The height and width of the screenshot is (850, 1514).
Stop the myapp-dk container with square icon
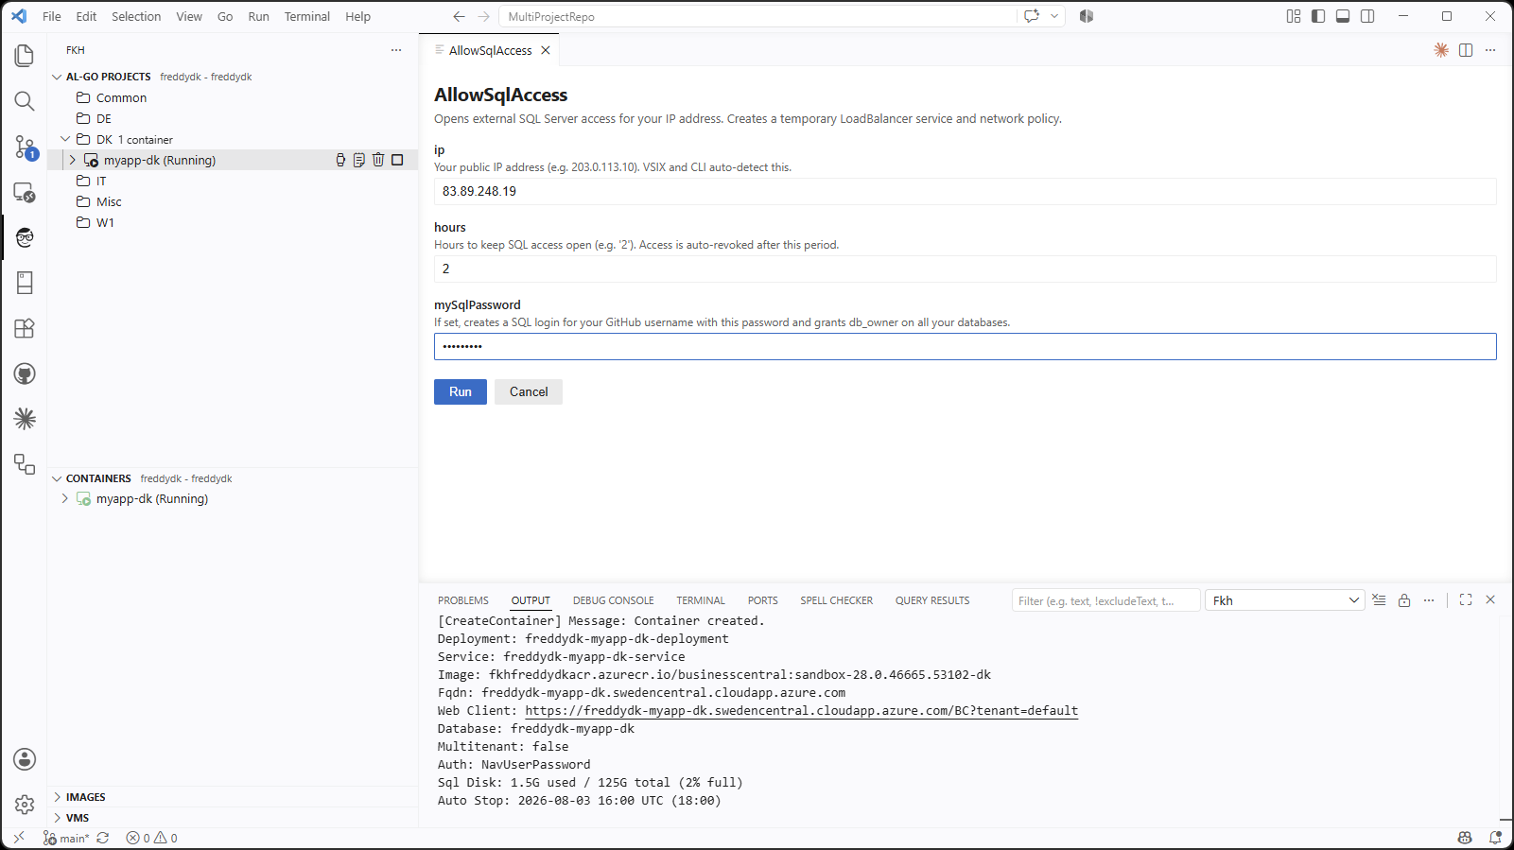[x=397, y=160]
